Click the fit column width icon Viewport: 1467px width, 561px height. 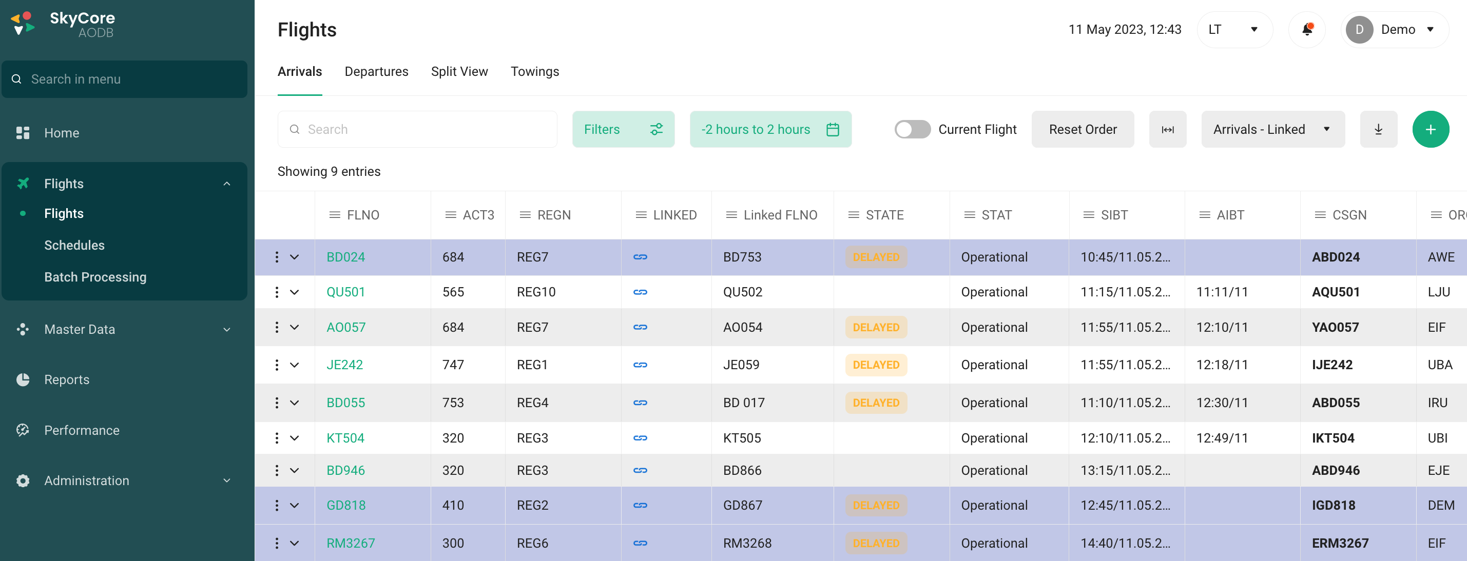(x=1167, y=130)
